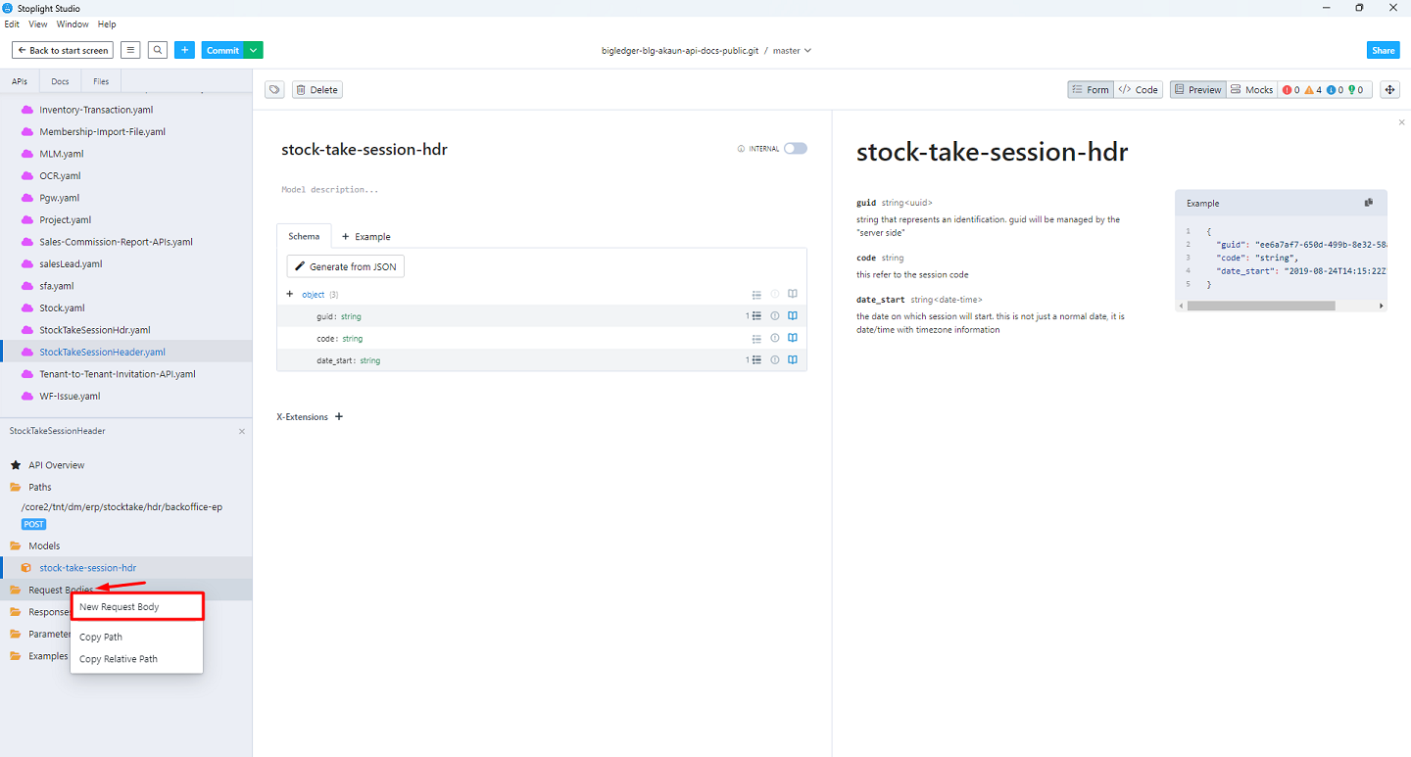Switch to the Docs sidebar tab
This screenshot has width=1411, height=757.
coord(60,81)
